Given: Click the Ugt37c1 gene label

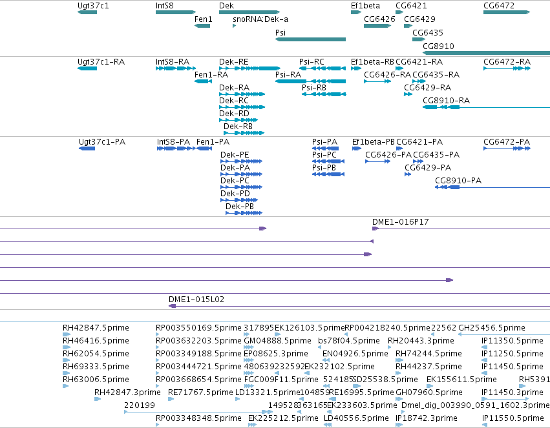Looking at the screenshot, I should [x=93, y=6].
